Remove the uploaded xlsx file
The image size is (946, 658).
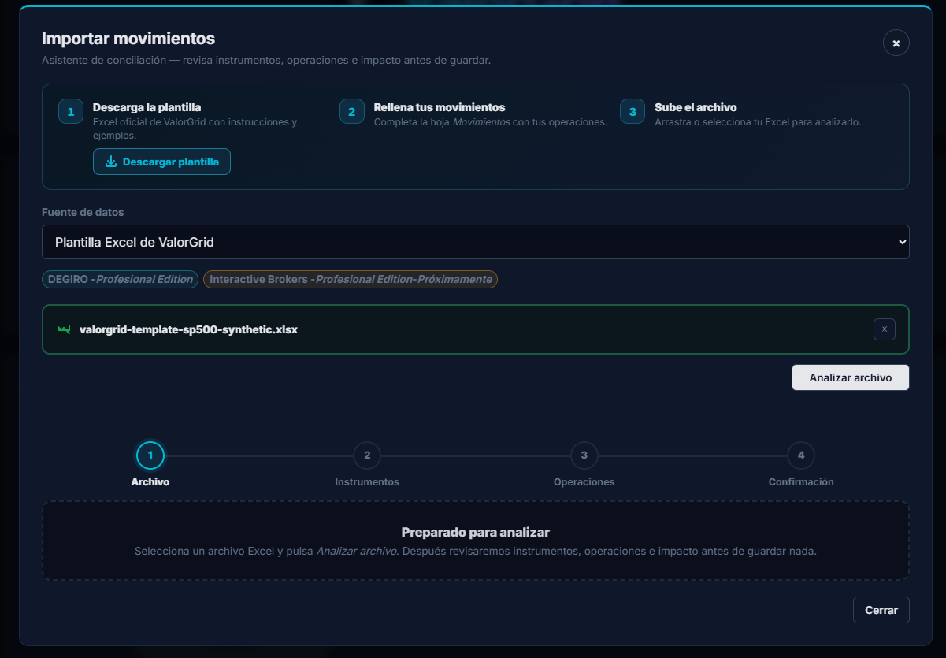coord(884,329)
